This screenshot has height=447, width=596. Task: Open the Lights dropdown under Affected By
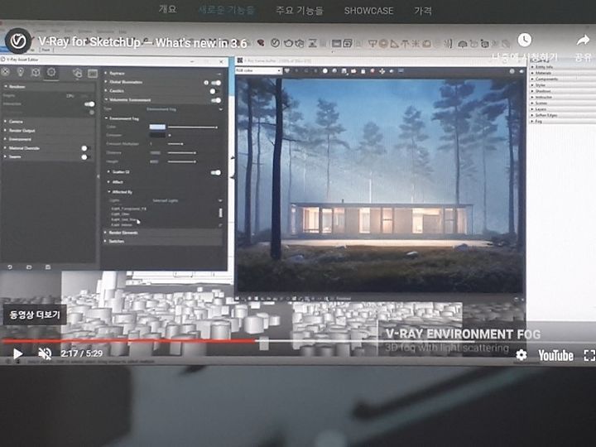coord(186,200)
